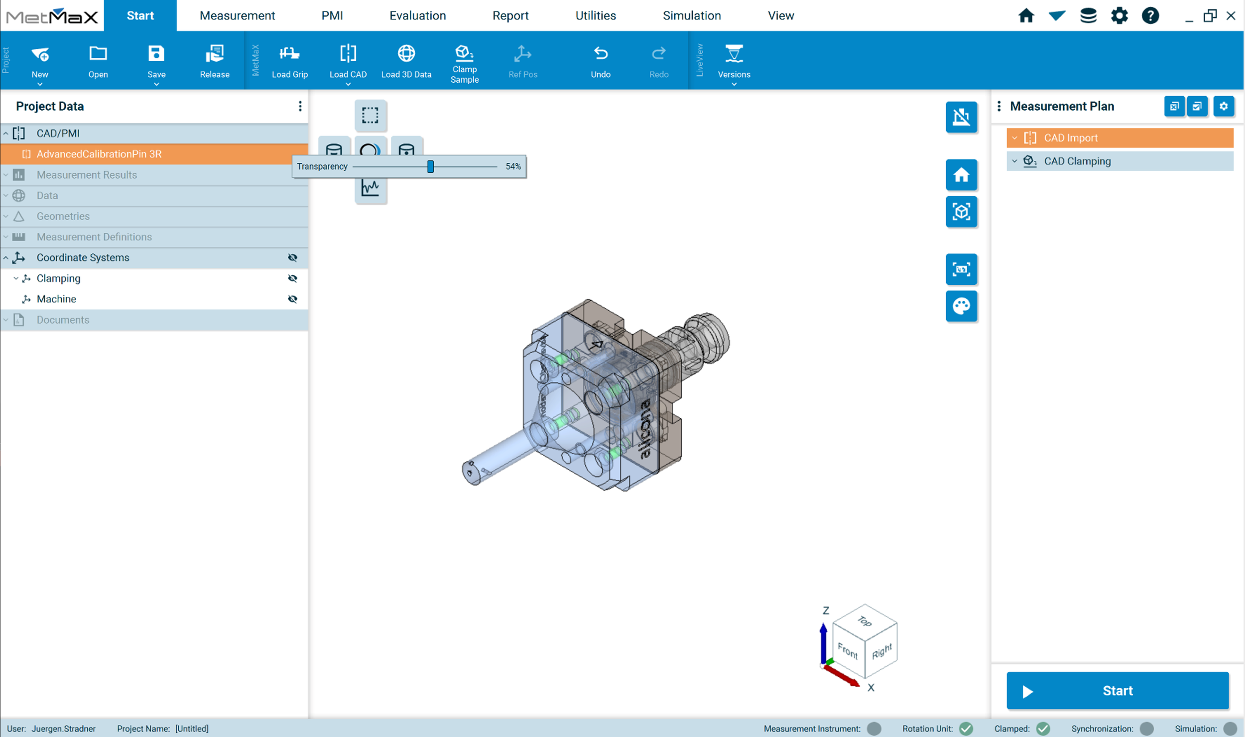1245x737 pixels.
Task: Select AdvancedCalibrationPin 3R item
Action: pos(154,154)
